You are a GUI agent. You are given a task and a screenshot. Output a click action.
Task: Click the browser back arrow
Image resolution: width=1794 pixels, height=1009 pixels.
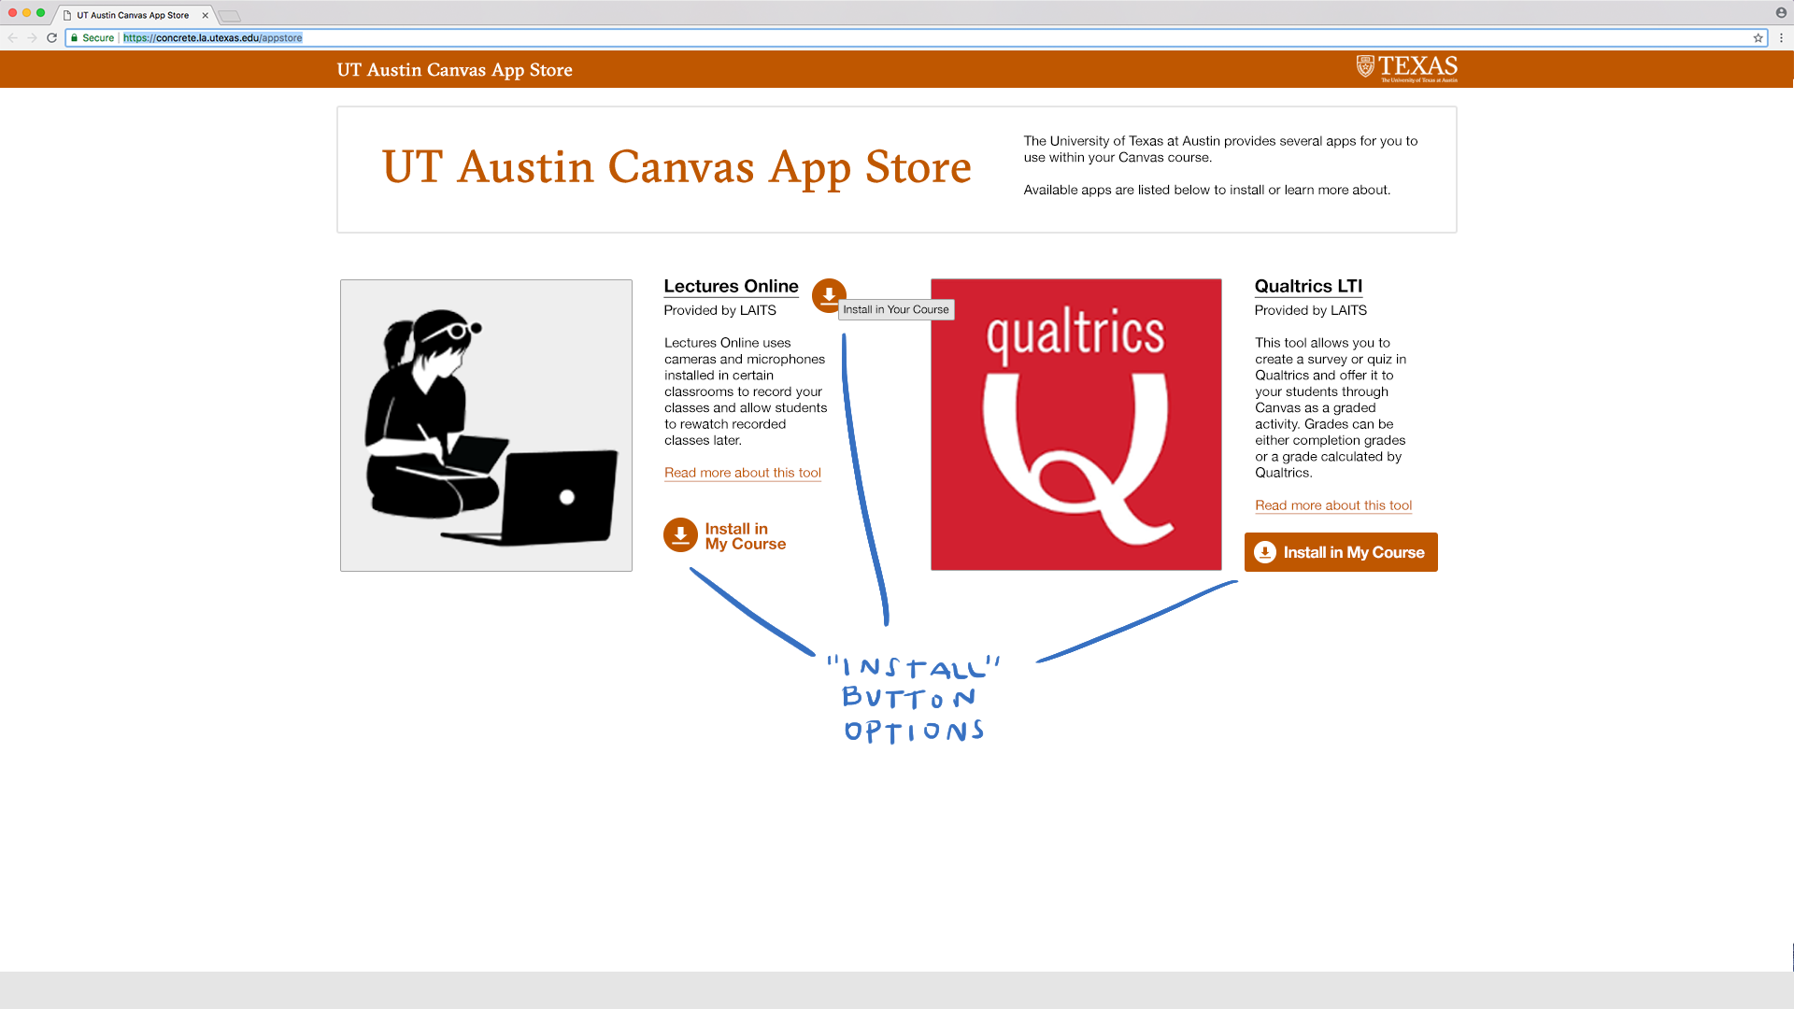coord(13,38)
